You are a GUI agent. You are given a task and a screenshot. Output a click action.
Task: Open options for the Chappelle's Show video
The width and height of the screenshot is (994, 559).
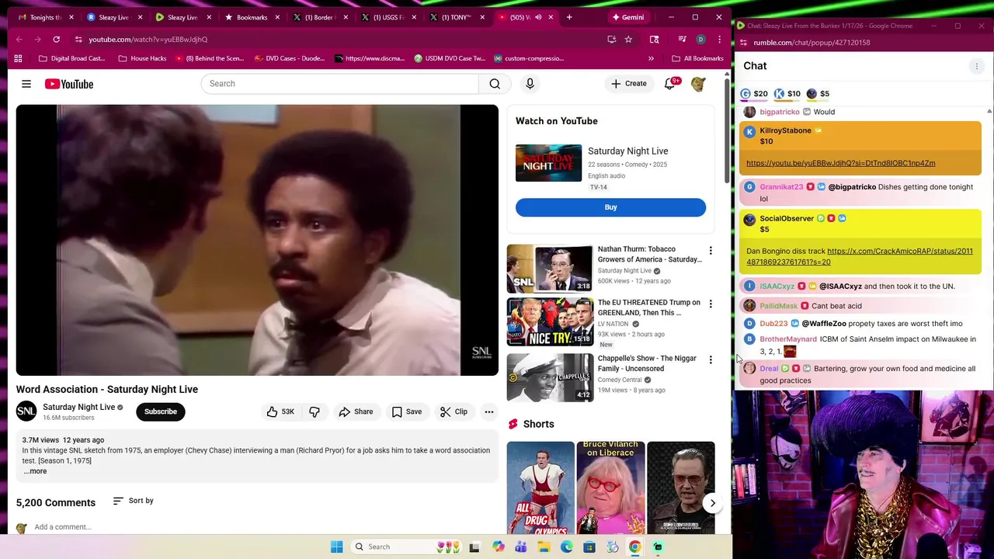(710, 359)
